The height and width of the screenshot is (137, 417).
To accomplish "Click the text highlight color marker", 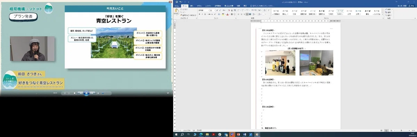I will (x=223, y=14).
